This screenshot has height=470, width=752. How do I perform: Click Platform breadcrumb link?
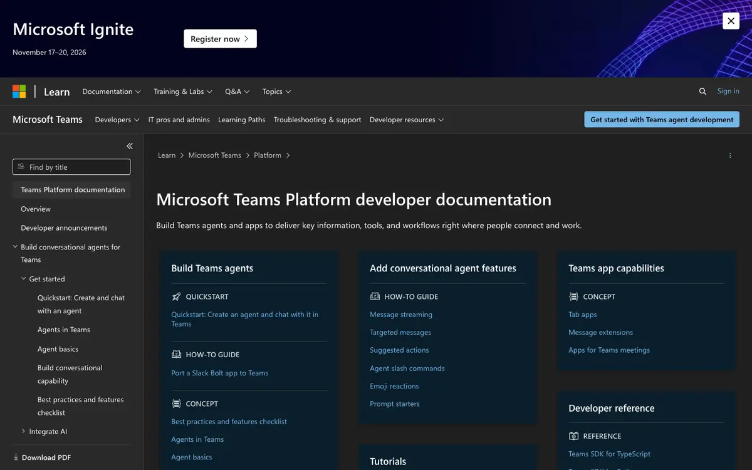(x=268, y=155)
